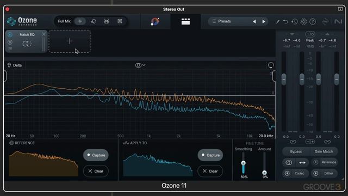Enable Gain Match
This screenshot has width=348, height=196.
click(x=324, y=151)
